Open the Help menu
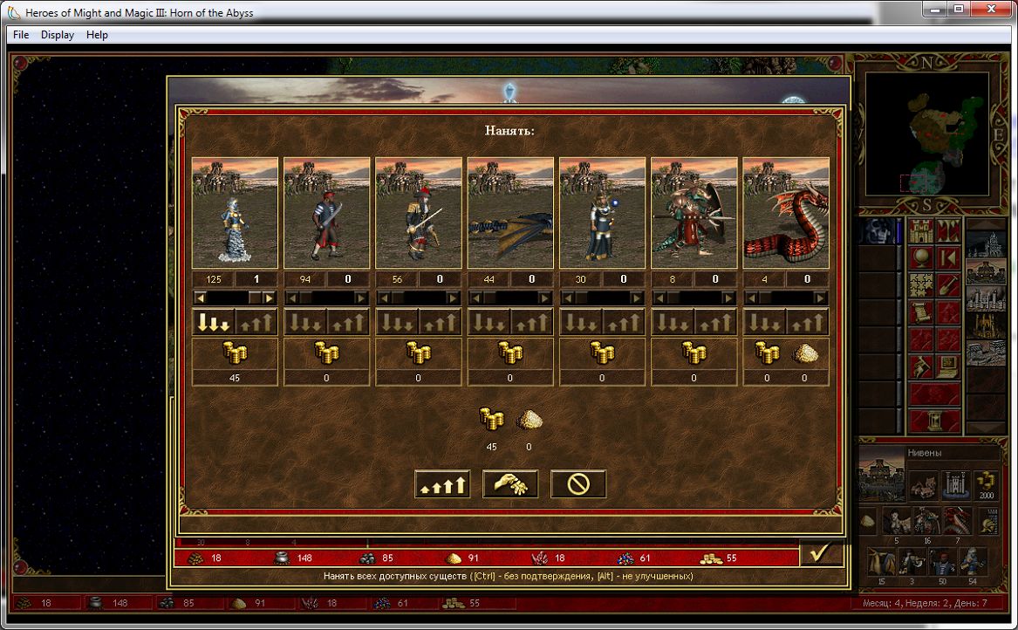Viewport: 1018px width, 630px height. tap(97, 34)
